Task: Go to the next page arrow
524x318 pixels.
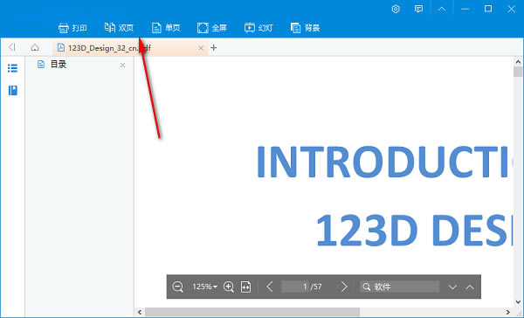Action: tap(344, 287)
